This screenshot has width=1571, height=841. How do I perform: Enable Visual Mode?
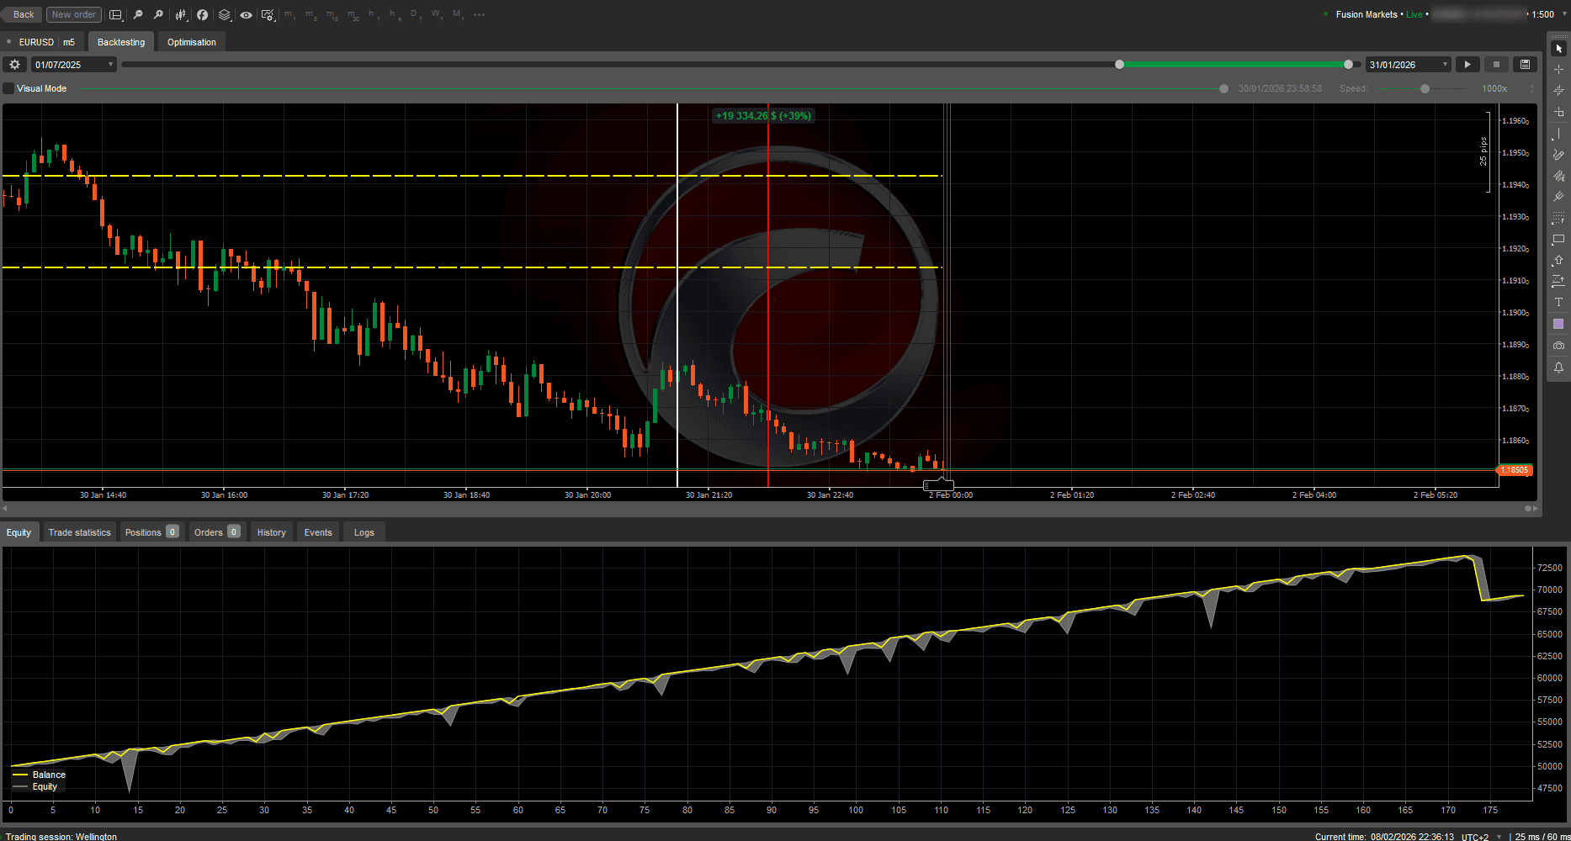pyautogui.click(x=8, y=88)
